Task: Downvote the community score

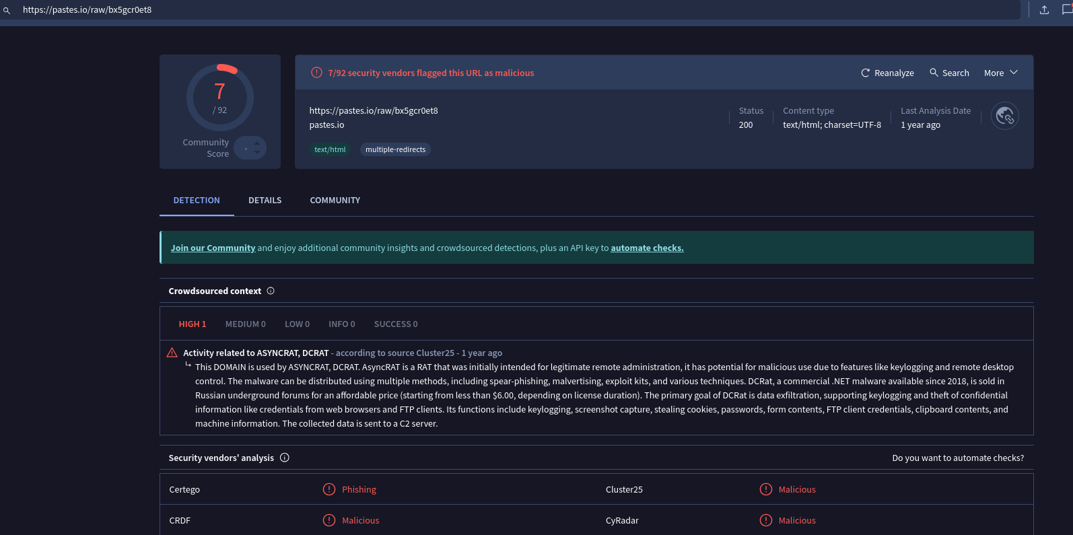Action: pos(257,153)
